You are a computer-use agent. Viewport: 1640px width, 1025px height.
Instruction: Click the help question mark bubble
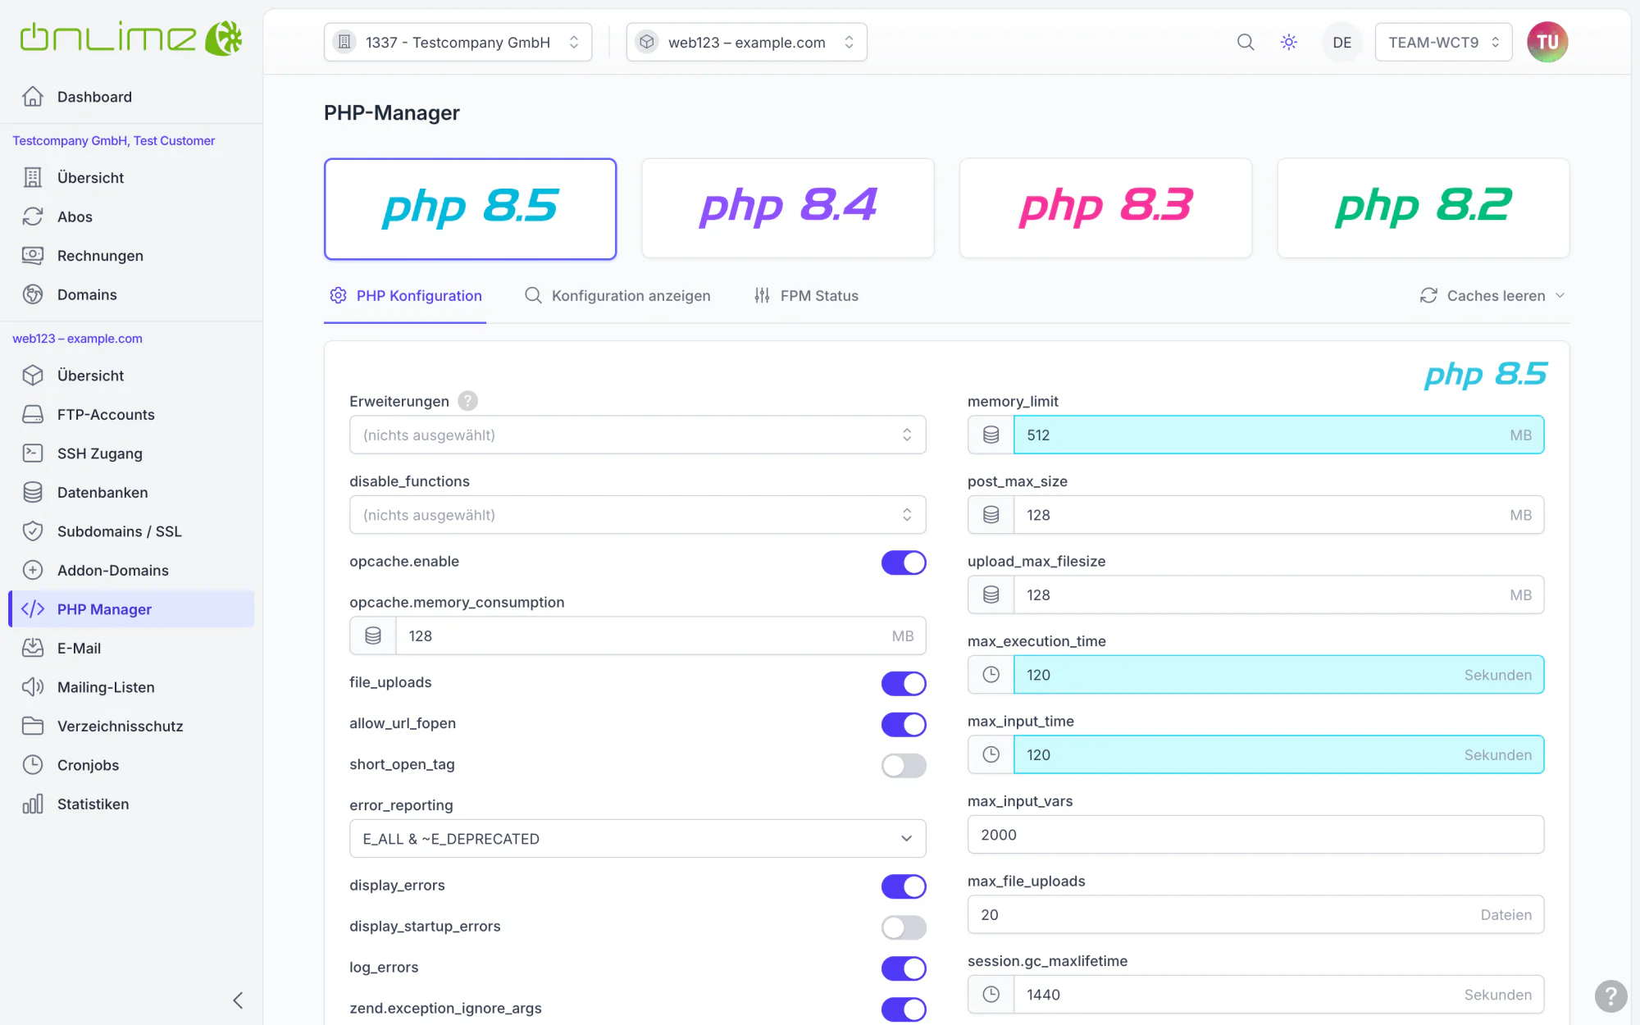pyautogui.click(x=1610, y=996)
